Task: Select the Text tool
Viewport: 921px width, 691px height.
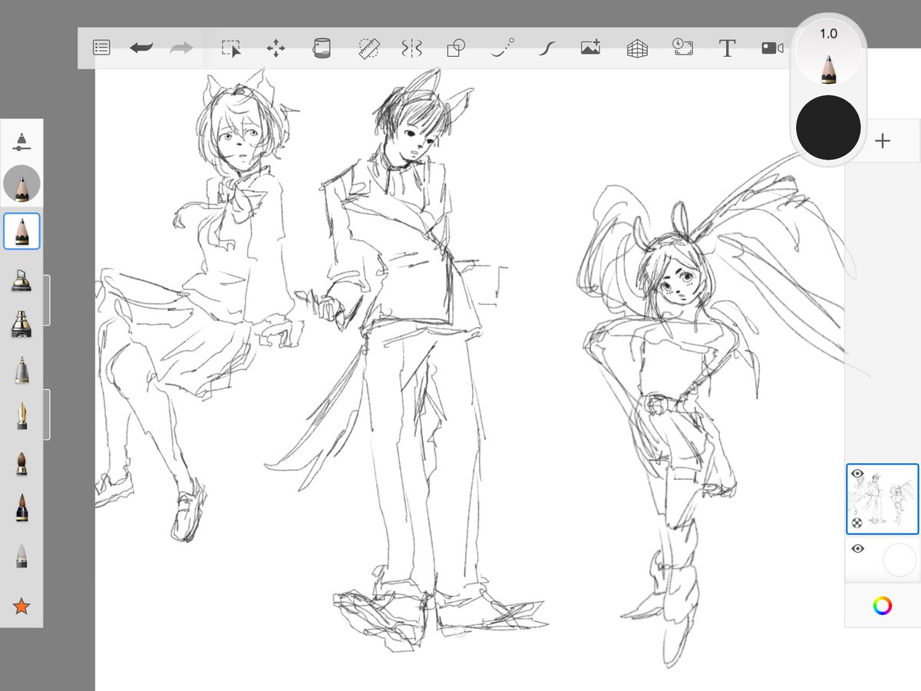Action: click(x=727, y=48)
